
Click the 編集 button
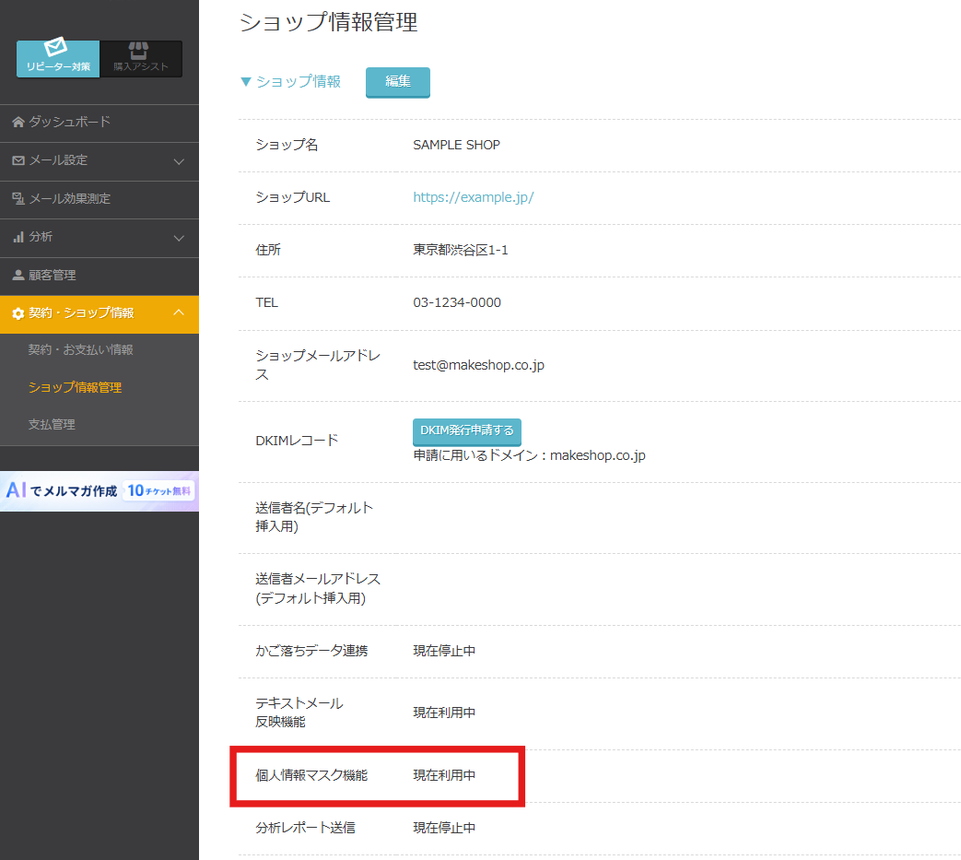(398, 82)
